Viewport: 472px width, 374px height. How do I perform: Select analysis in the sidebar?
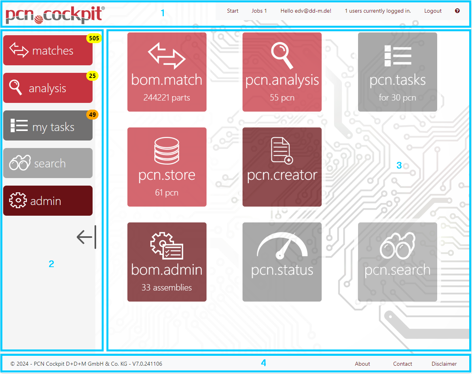pos(48,88)
